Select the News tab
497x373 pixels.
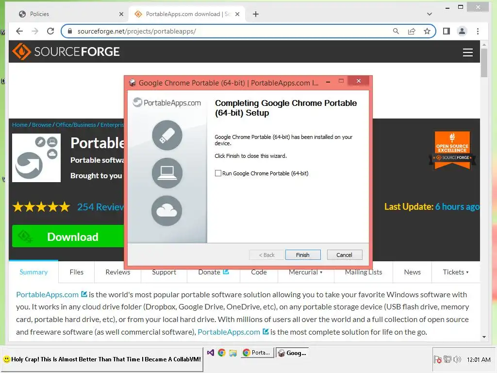[x=413, y=272]
